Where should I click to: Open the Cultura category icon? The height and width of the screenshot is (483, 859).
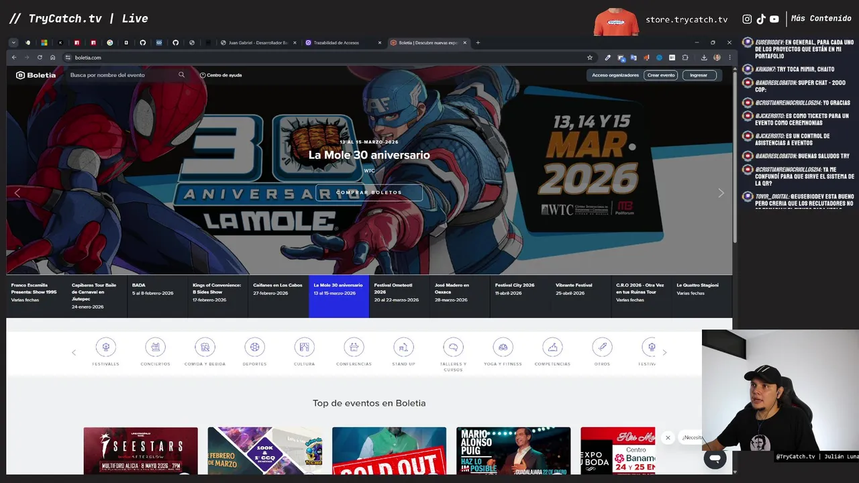[x=304, y=347]
